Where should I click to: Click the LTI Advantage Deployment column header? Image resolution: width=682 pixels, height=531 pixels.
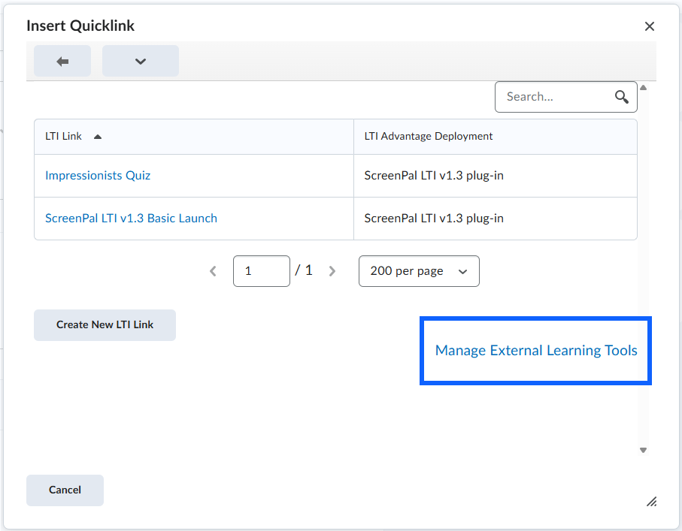coord(429,137)
